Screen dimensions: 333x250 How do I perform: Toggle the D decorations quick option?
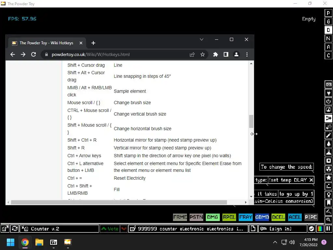328,30
